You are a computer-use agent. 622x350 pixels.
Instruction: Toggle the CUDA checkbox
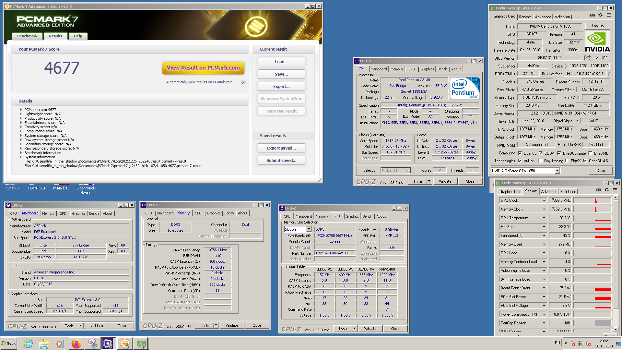point(541,153)
